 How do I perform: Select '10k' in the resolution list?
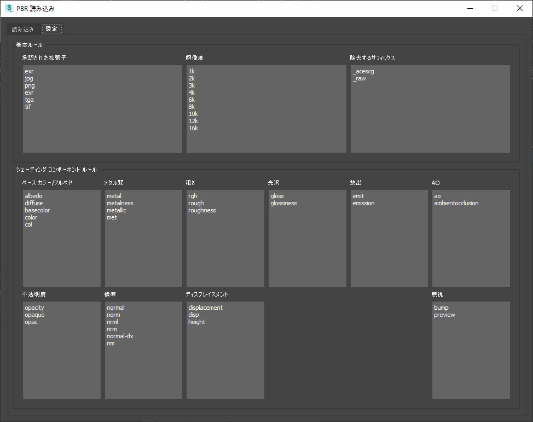(x=193, y=114)
